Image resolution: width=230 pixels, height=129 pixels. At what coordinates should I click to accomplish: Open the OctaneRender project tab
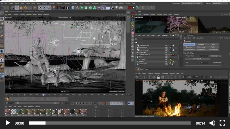coord(213,50)
